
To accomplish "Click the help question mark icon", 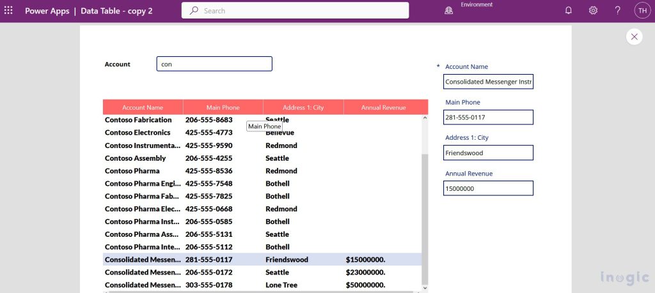I will pyautogui.click(x=617, y=11).
